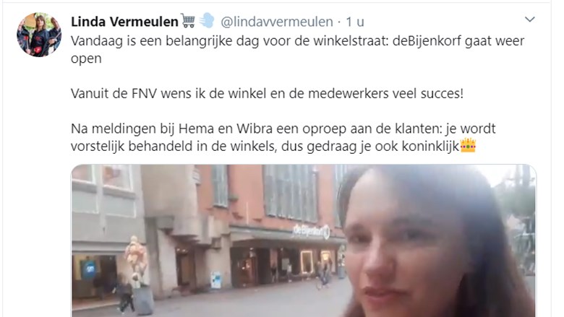Click the deBijenkorf store sign in video
564x317 pixels.
312,231
